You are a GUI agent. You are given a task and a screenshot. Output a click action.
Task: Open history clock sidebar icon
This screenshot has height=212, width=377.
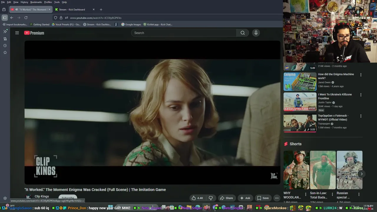point(5,46)
